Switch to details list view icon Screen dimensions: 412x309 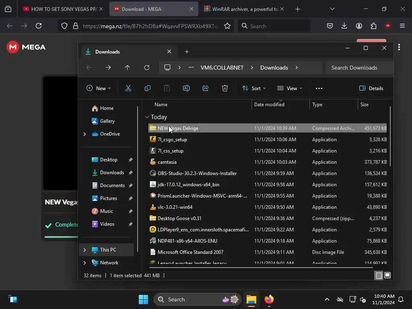pyautogui.click(x=379, y=275)
